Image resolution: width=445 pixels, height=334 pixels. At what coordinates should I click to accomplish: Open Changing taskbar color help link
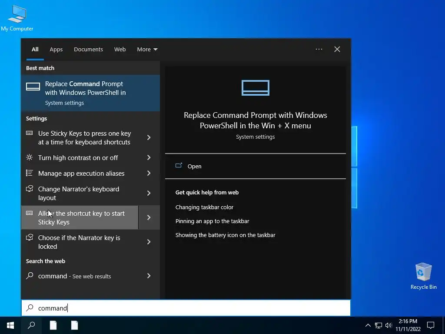pos(204,207)
